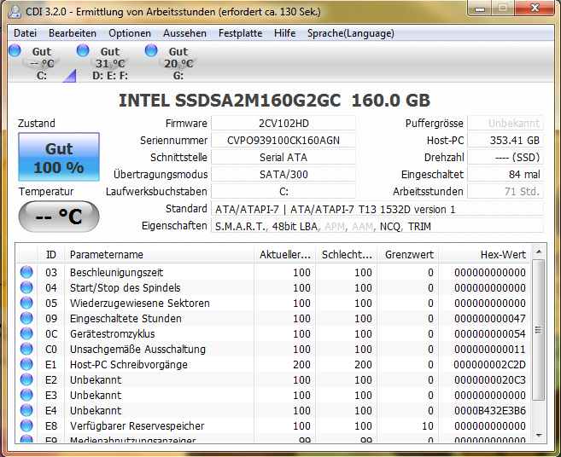561x457 pixels.
Task: Select the Start/Stop des Spindels row
Action: [273, 287]
